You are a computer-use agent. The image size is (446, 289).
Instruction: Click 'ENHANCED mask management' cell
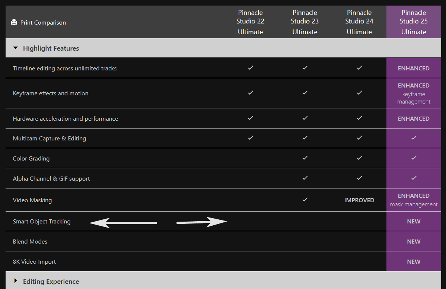click(x=414, y=200)
